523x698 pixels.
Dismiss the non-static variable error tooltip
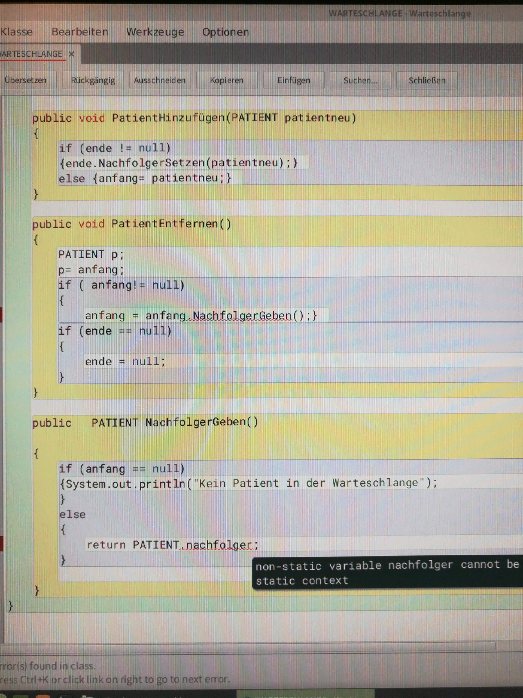(x=385, y=573)
